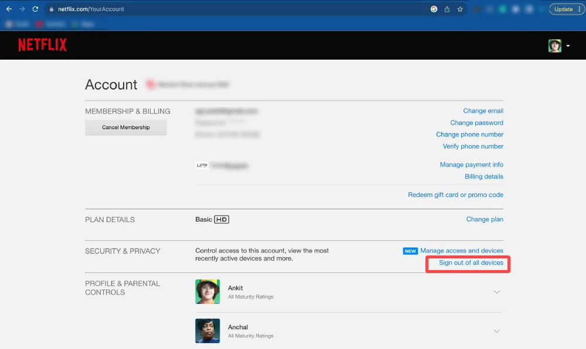Image resolution: width=586 pixels, height=349 pixels.
Task: Click the profile avatar in Netflix header
Action: [x=554, y=46]
